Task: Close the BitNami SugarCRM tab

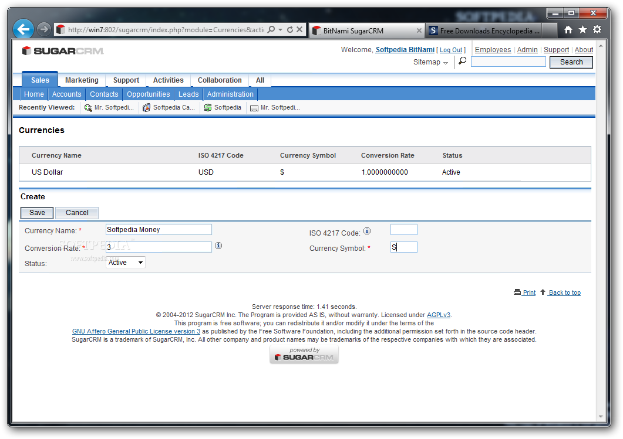Action: click(419, 30)
